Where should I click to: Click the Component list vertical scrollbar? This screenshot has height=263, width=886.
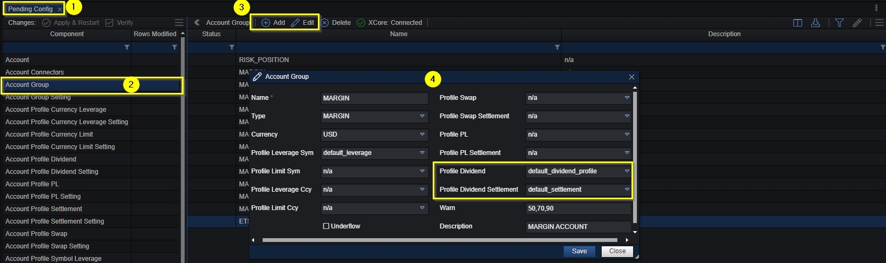pyautogui.click(x=183, y=149)
